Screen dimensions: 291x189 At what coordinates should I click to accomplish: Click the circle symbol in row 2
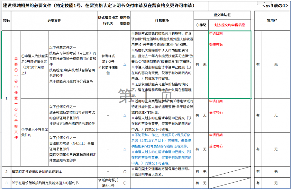[x=124, y=172]
